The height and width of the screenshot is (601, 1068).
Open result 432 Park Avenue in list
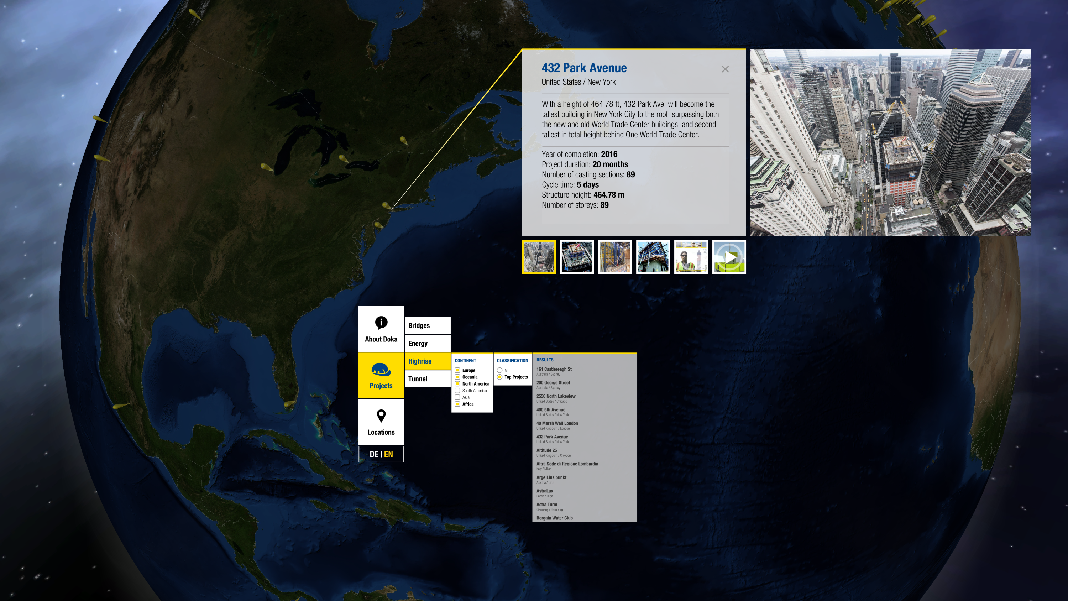point(585,439)
